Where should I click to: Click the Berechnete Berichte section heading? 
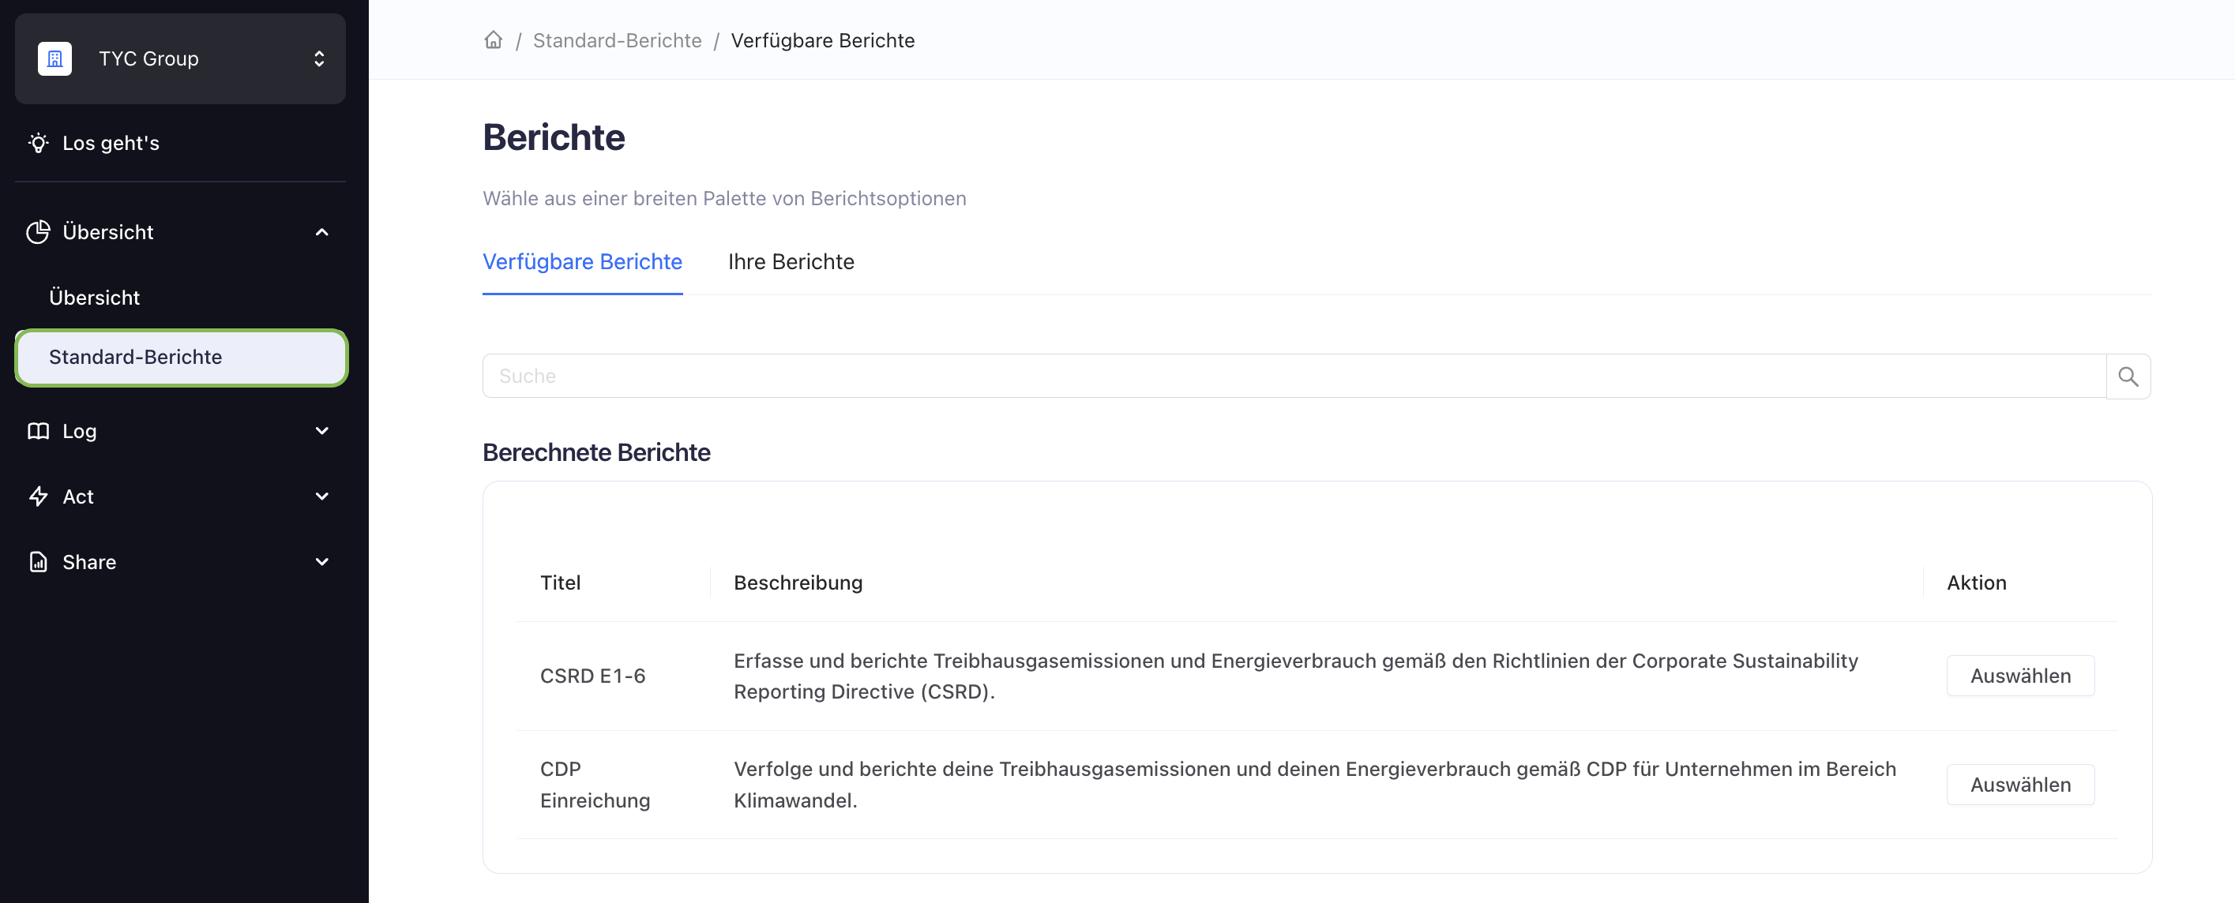pyautogui.click(x=596, y=453)
